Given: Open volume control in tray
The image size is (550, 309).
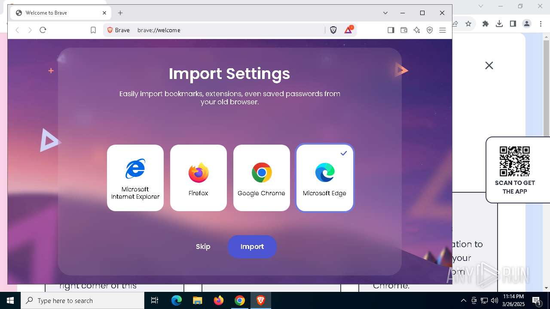Looking at the screenshot, I should 495,300.
